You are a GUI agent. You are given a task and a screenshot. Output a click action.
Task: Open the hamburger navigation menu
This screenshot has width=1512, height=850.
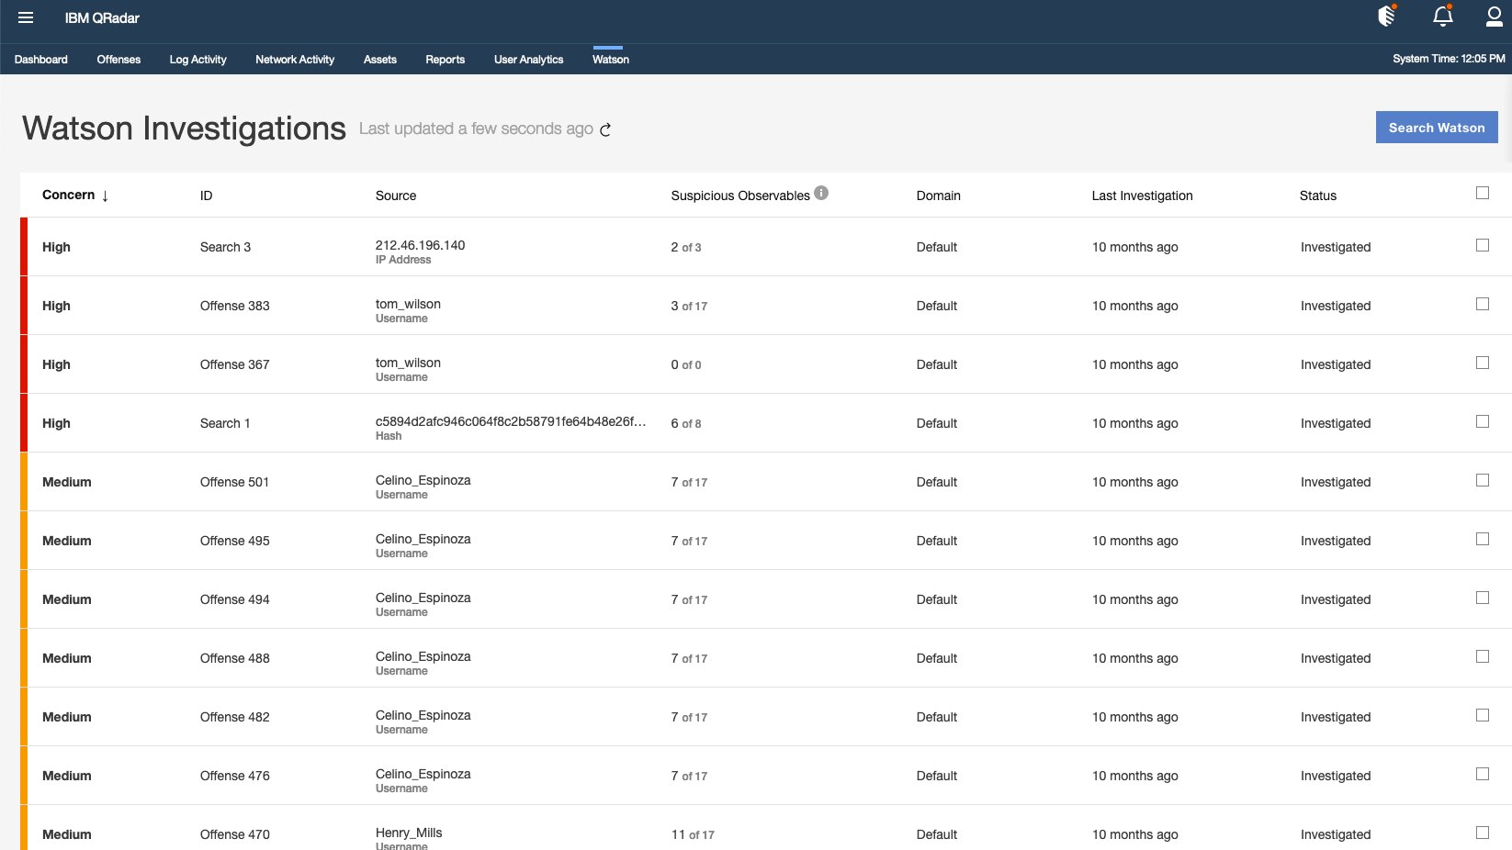pyautogui.click(x=26, y=17)
